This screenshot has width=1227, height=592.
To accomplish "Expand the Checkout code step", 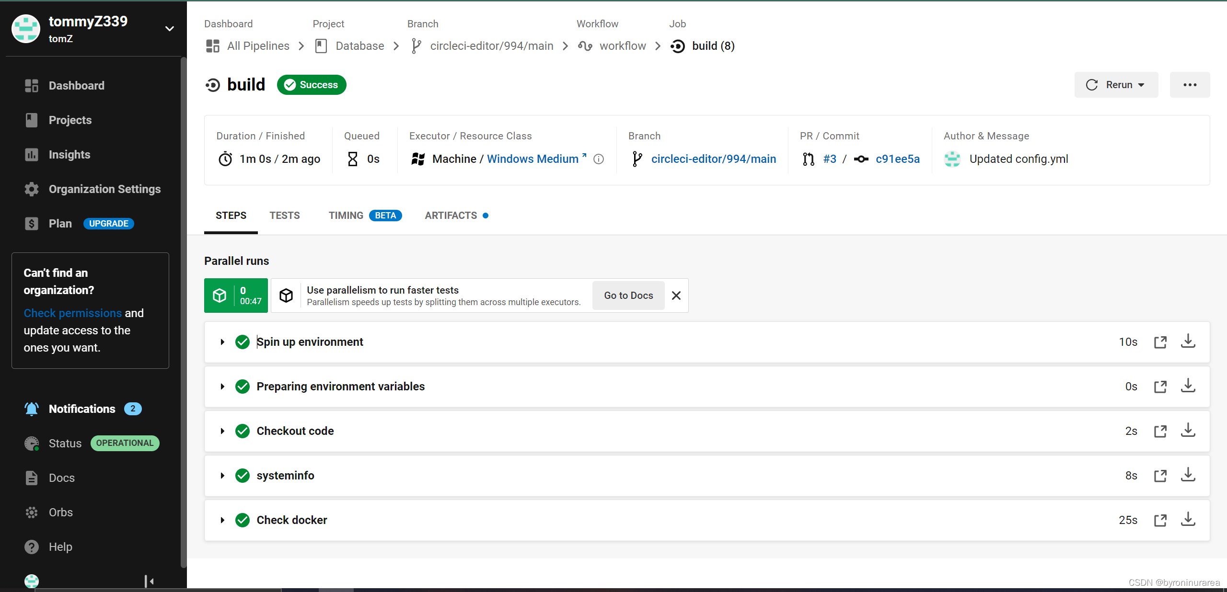I will [222, 431].
